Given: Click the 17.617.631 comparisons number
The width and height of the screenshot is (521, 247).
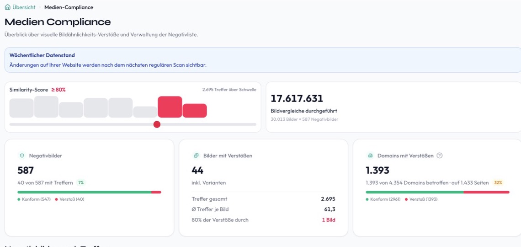Looking at the screenshot, I should [x=297, y=99].
